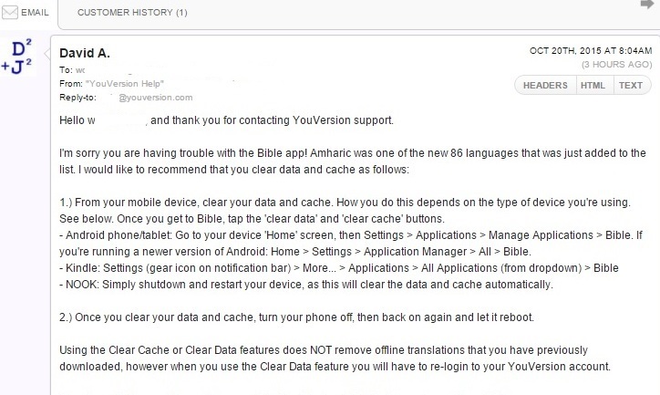
Task: Click the forward arrow icon at top right
Action: (x=647, y=5)
